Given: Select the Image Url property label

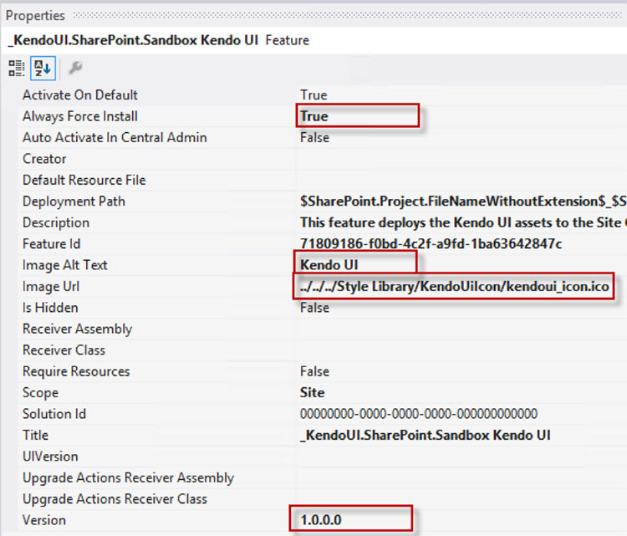Looking at the screenshot, I should pos(51,287).
